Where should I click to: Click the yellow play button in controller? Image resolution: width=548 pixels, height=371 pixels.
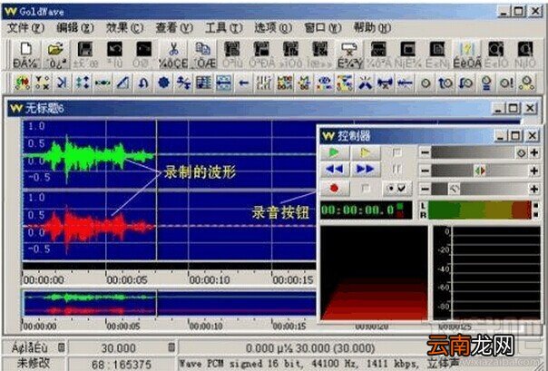[x=366, y=152]
